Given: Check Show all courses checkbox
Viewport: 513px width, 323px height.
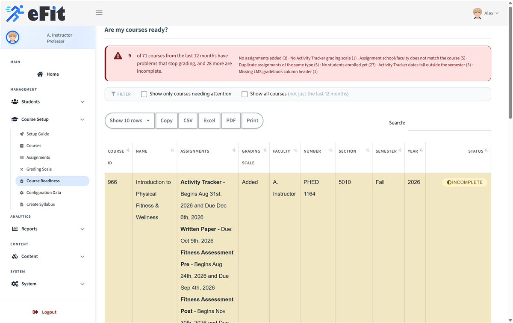Looking at the screenshot, I should tap(245, 94).
